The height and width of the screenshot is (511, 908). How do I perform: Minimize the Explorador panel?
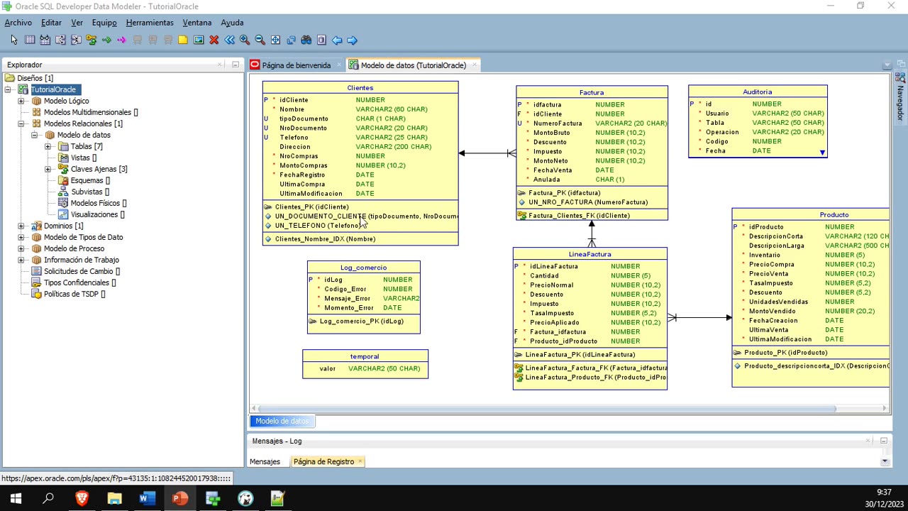pyautogui.click(x=236, y=65)
